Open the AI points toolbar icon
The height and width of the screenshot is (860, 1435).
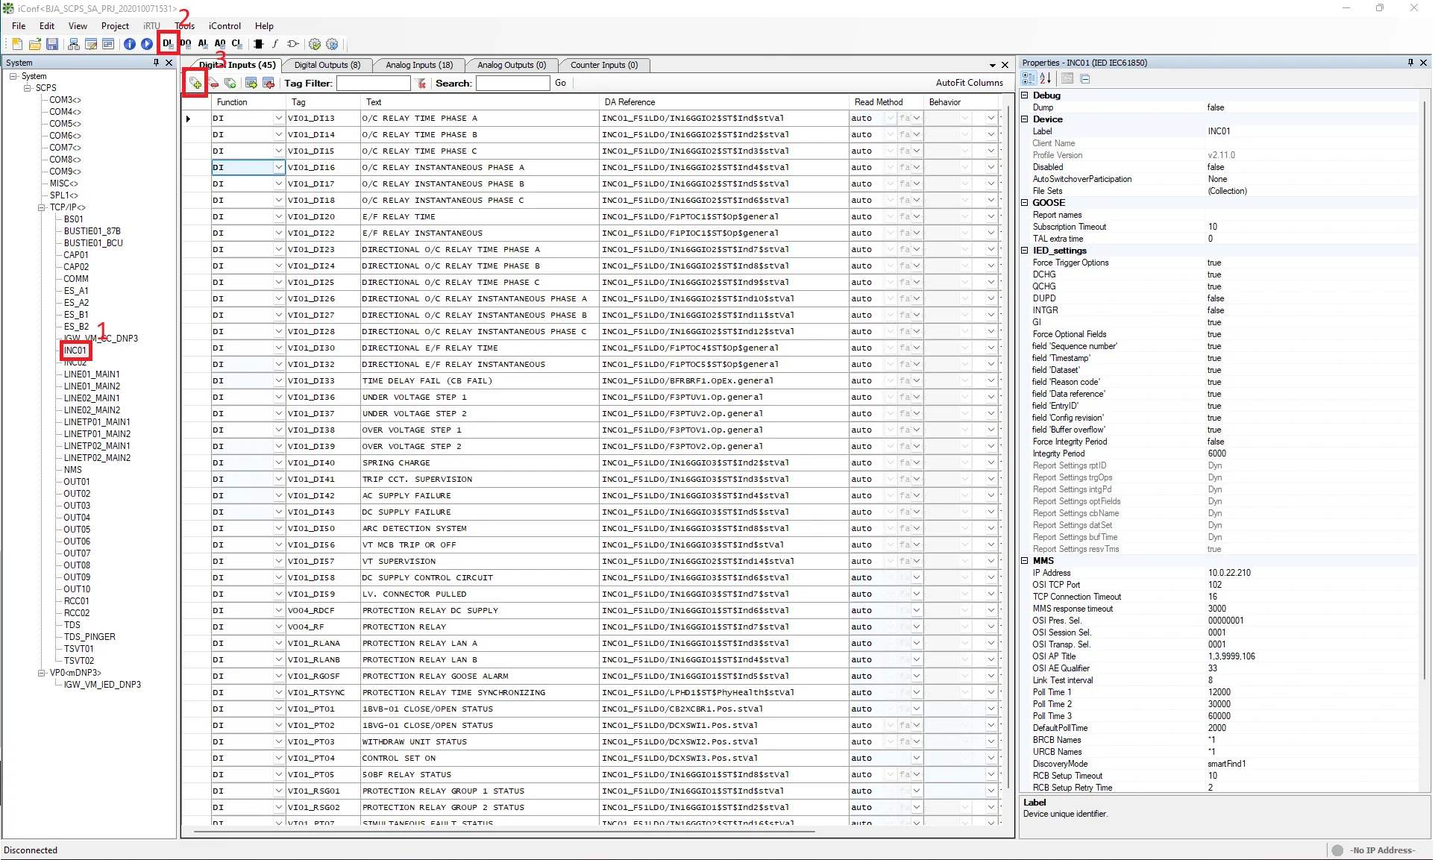tap(203, 43)
